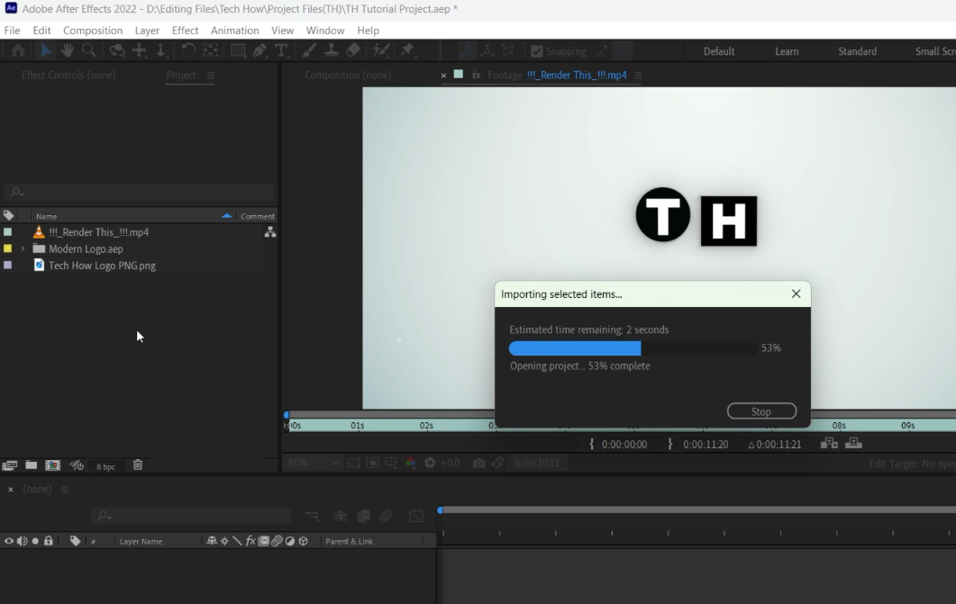Select the Selection arrow tool
Screen dimensions: 956x604
pos(46,51)
